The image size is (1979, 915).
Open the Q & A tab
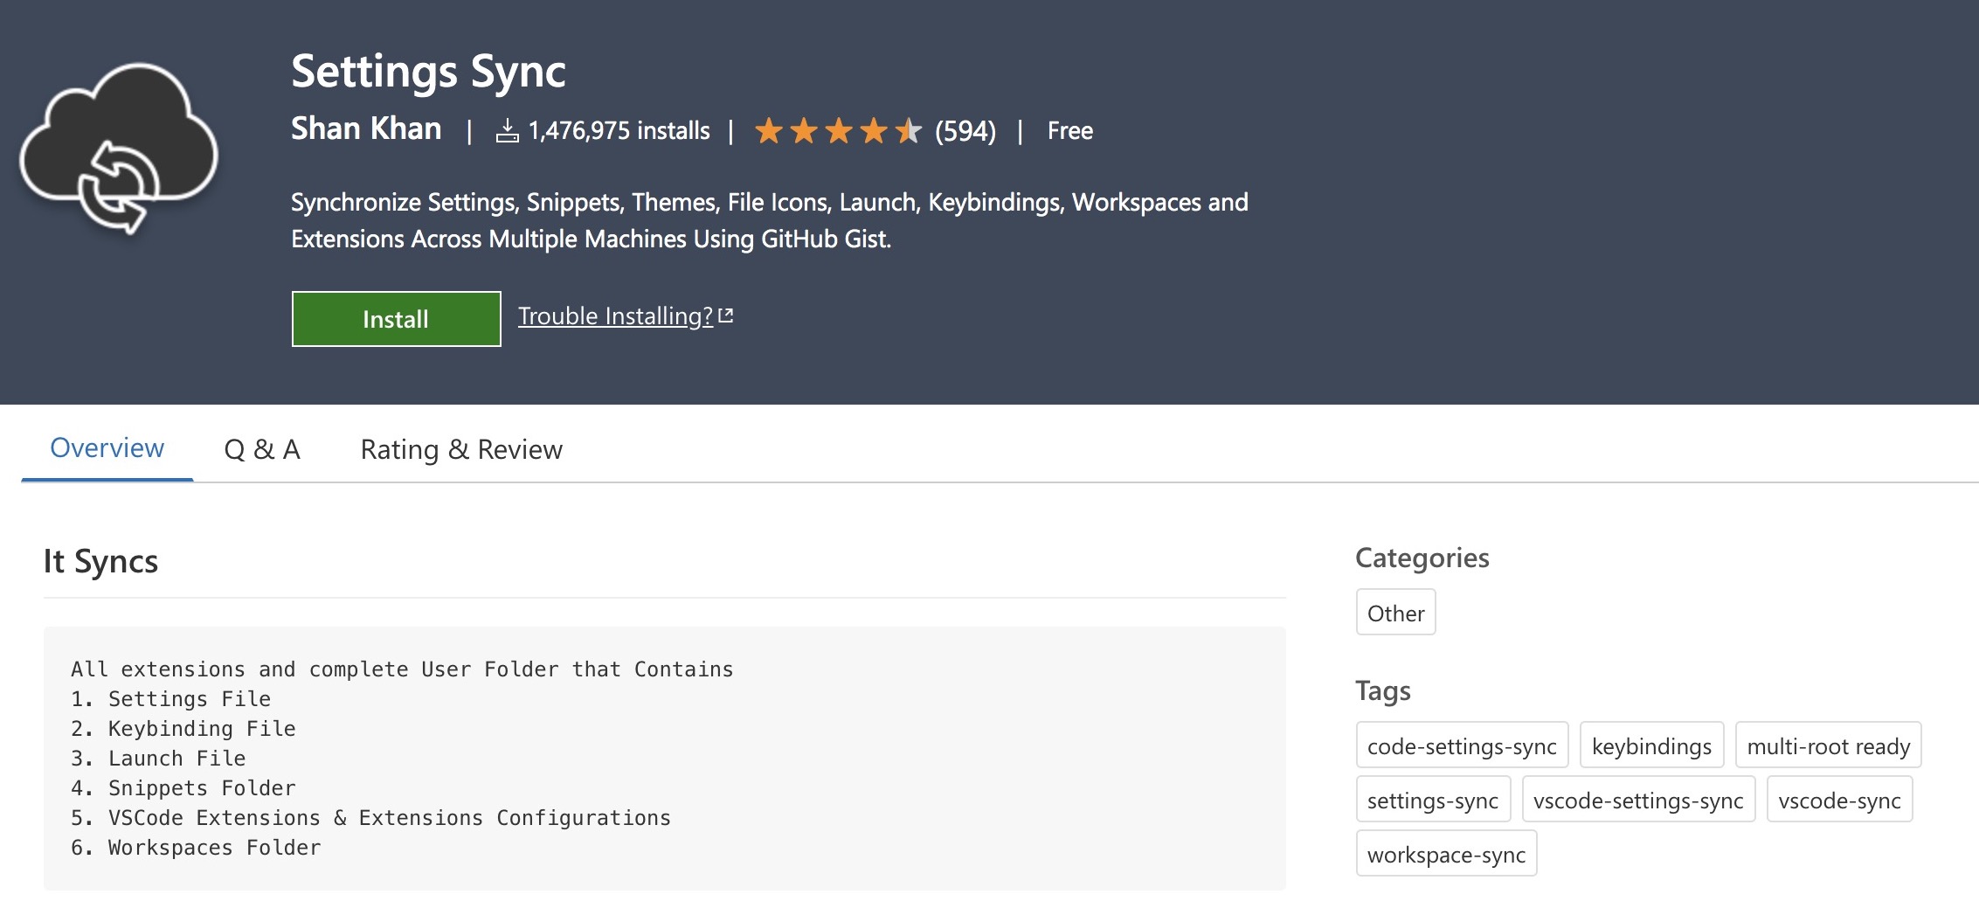pyautogui.click(x=262, y=449)
